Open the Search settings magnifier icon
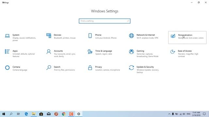This screenshot has height=117, width=209. pos(49,68)
